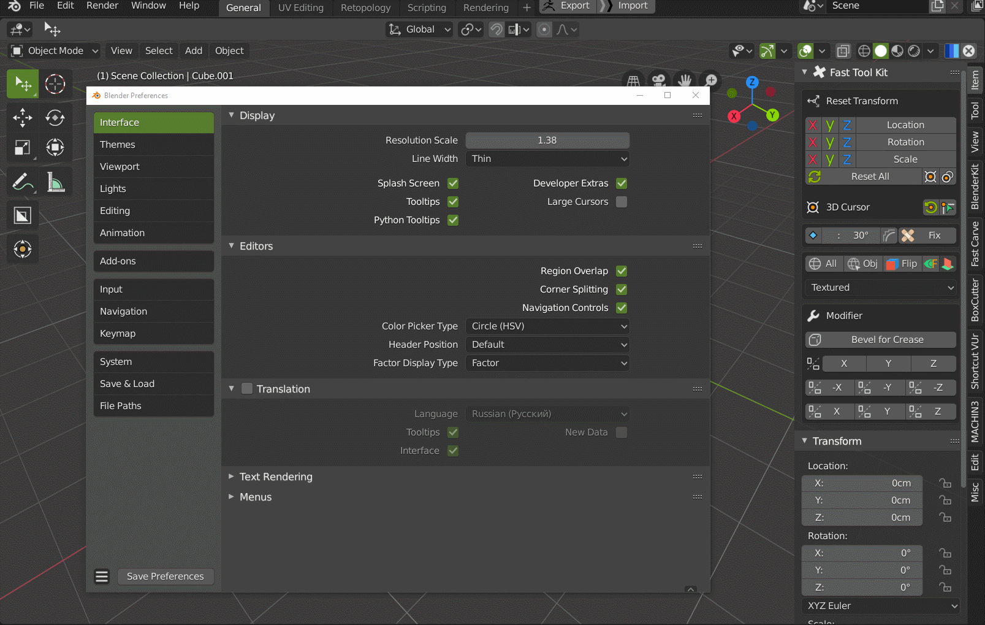Disable the Region Overlap checkbox
985x625 pixels.
point(621,270)
